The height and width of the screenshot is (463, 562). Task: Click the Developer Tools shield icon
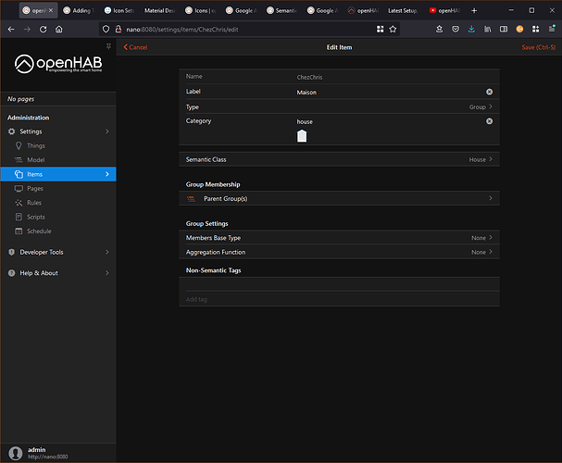pyautogui.click(x=12, y=252)
